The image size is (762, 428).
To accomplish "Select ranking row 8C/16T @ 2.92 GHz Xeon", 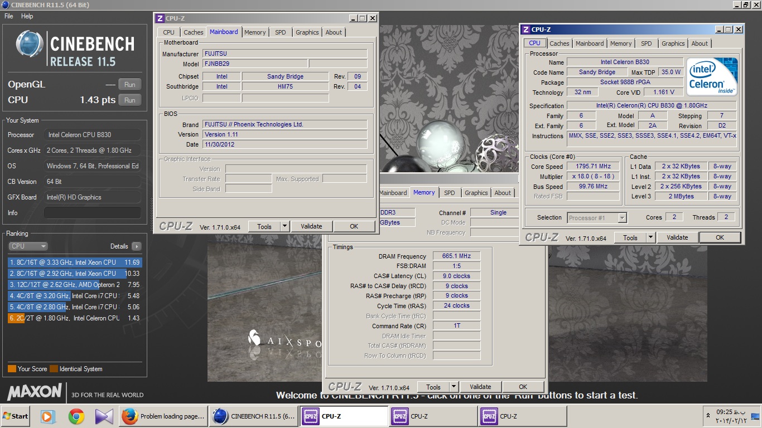I will point(75,274).
